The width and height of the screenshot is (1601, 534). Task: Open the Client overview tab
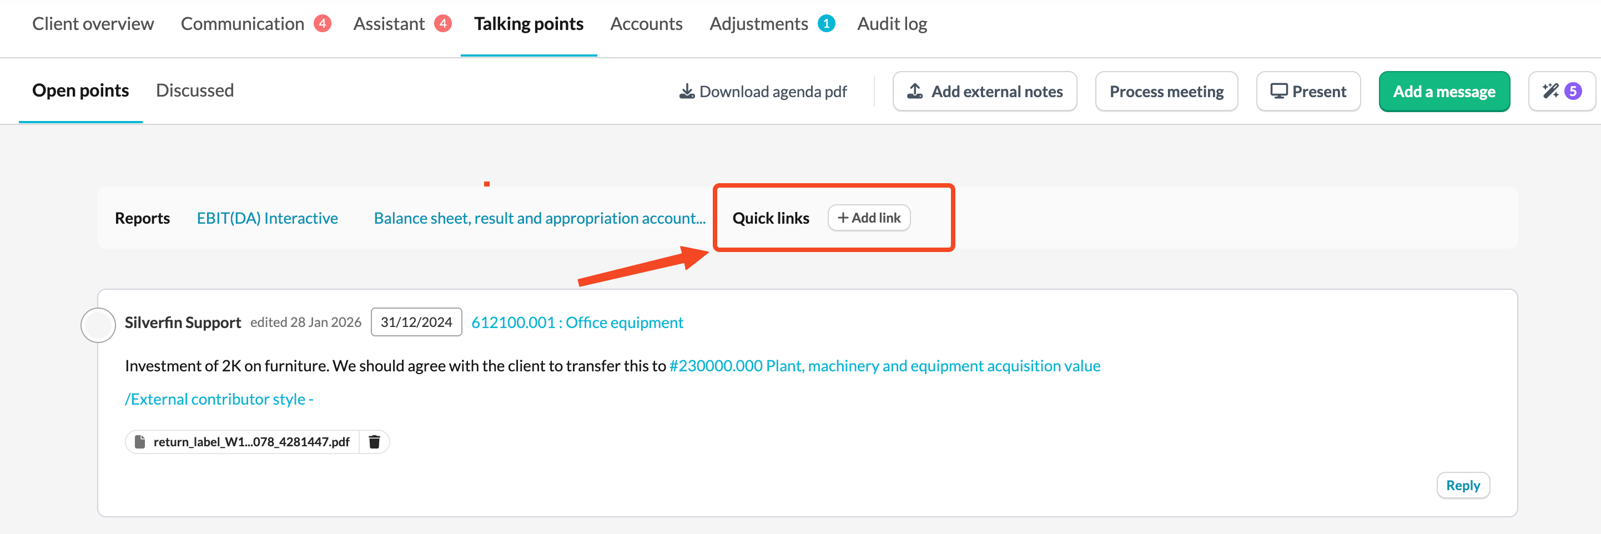coord(93,24)
